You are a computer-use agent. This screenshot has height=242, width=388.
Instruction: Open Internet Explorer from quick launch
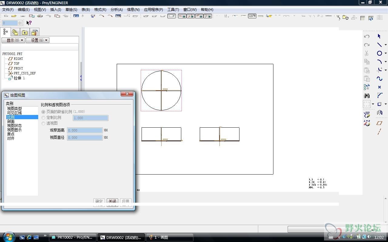point(29,237)
